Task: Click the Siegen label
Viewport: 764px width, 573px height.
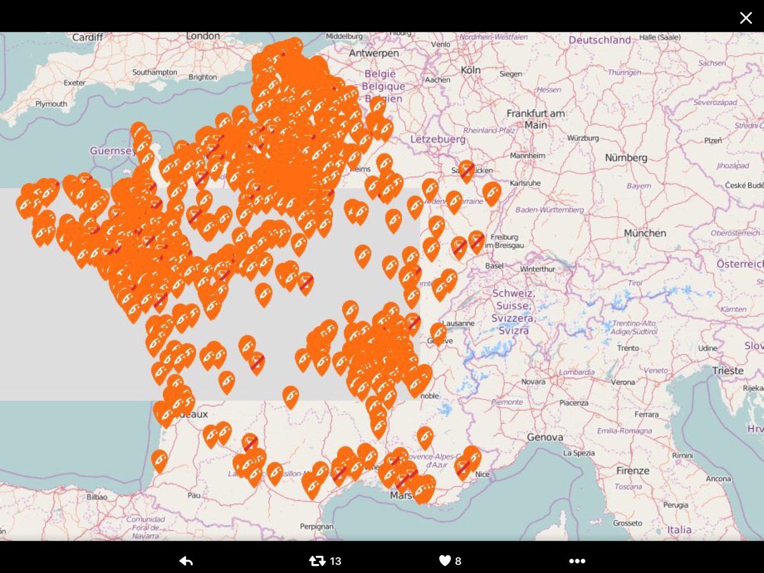Action: point(511,74)
